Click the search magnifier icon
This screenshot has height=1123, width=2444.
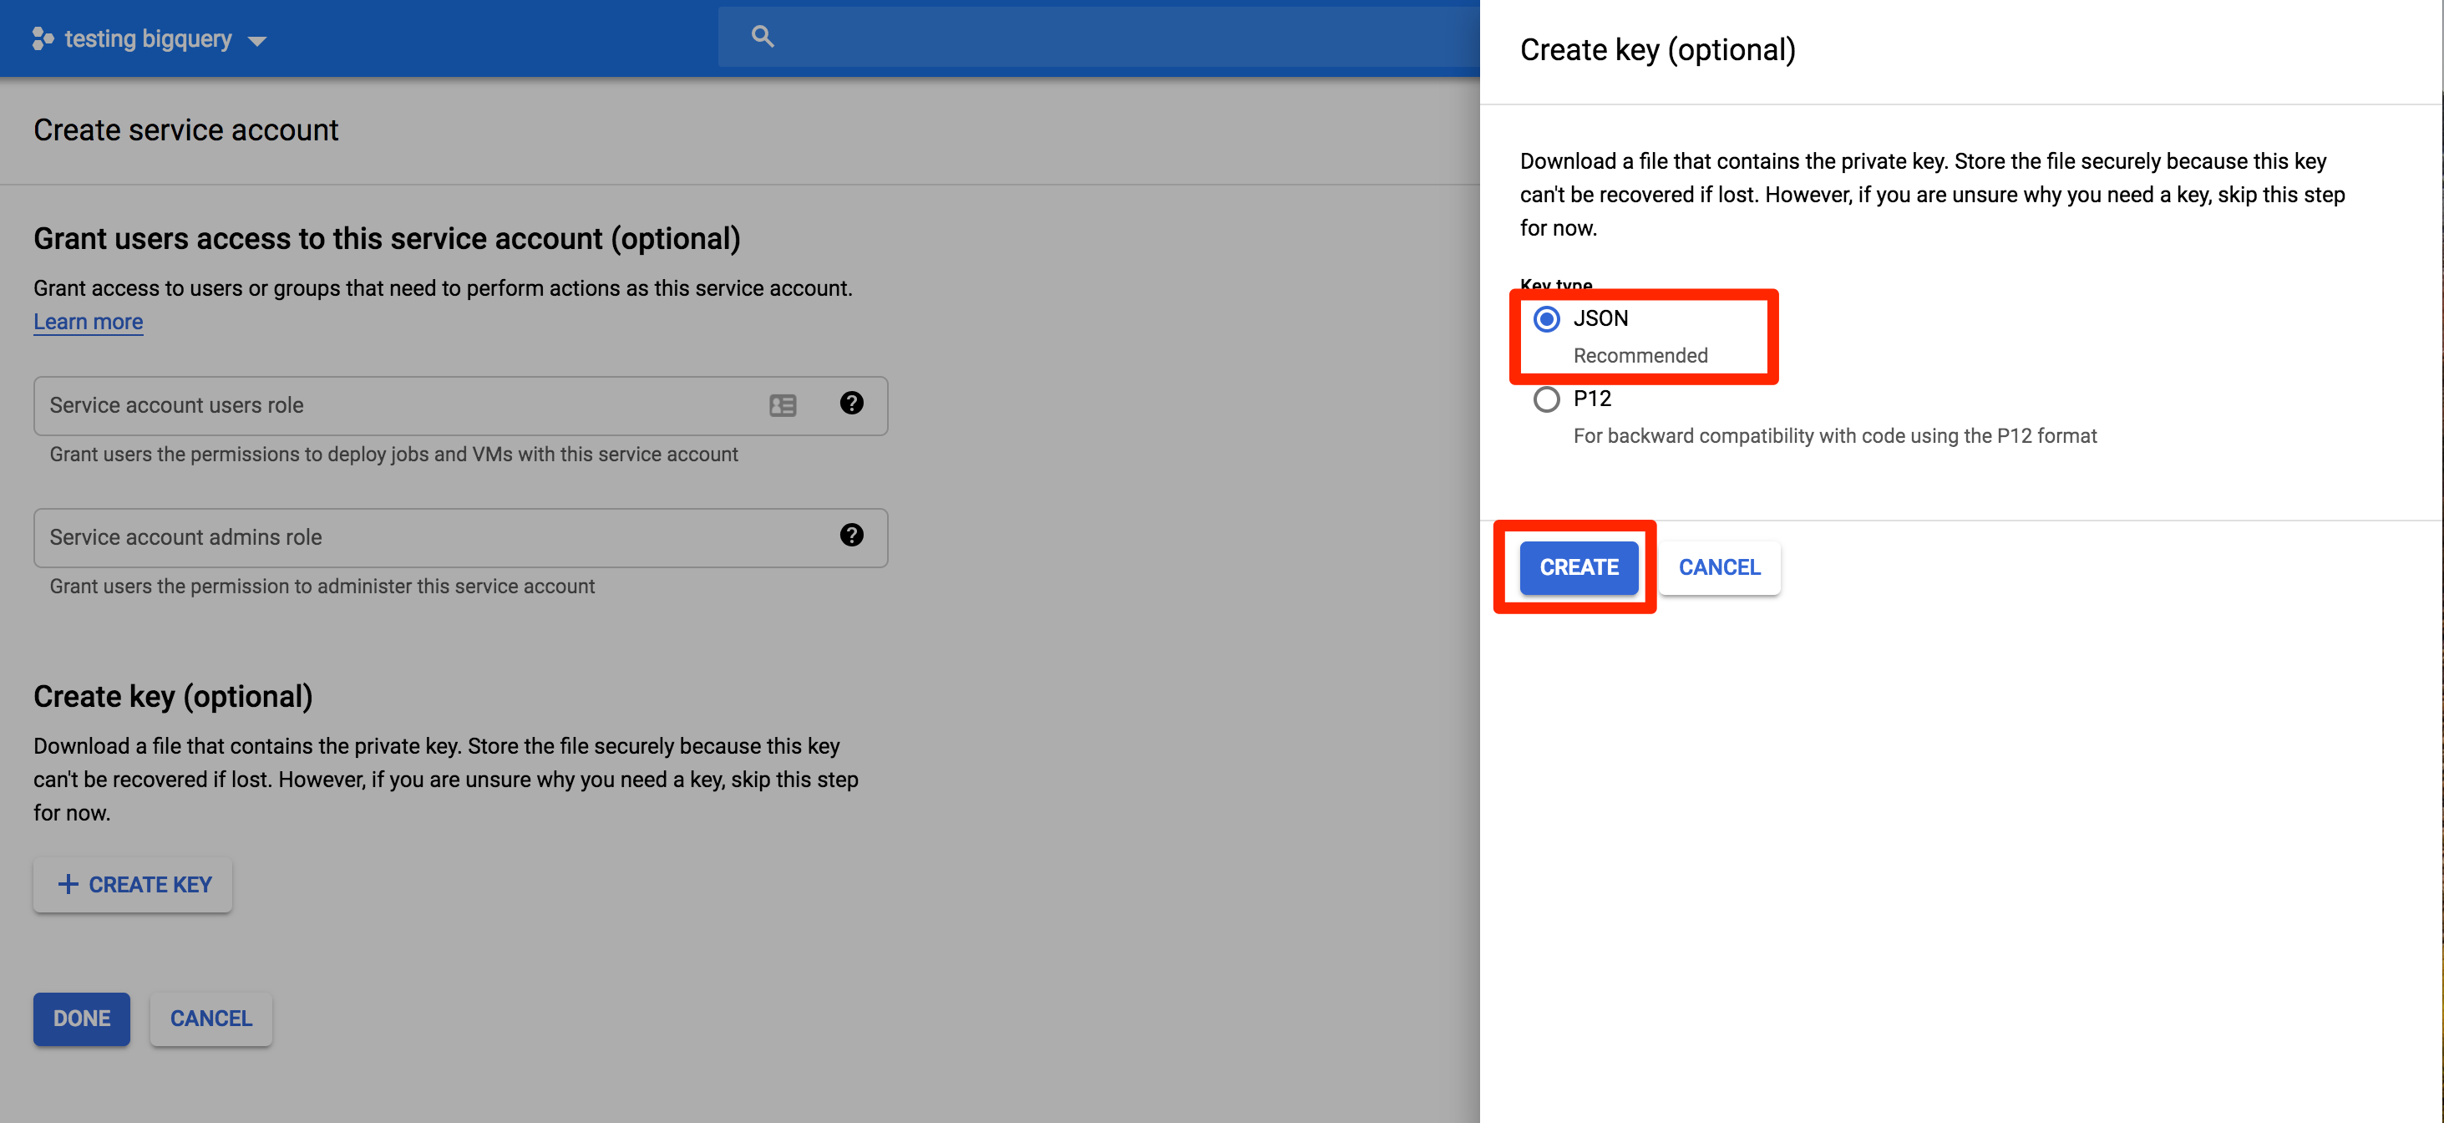762,37
